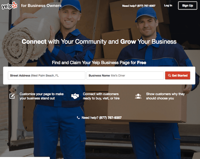Click the bottom (877) 767-9357 phone link
This screenshot has height=159, width=200.
110,117
